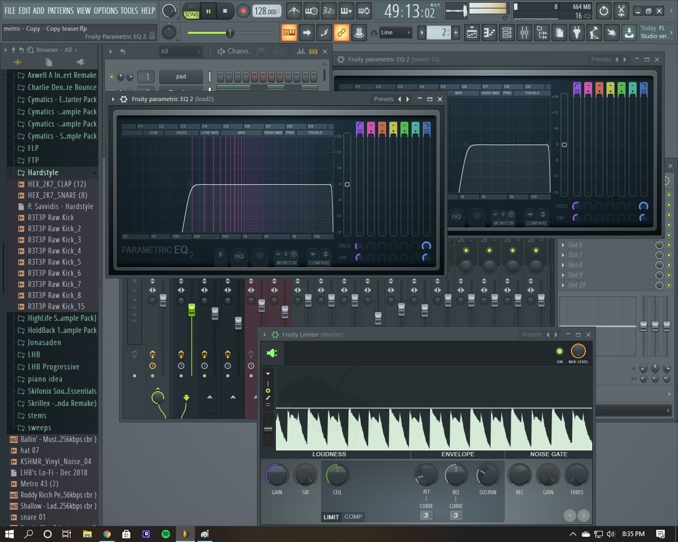Open the Today FL Studio news panel arrow
The width and height of the screenshot is (678, 542).
coord(672,33)
